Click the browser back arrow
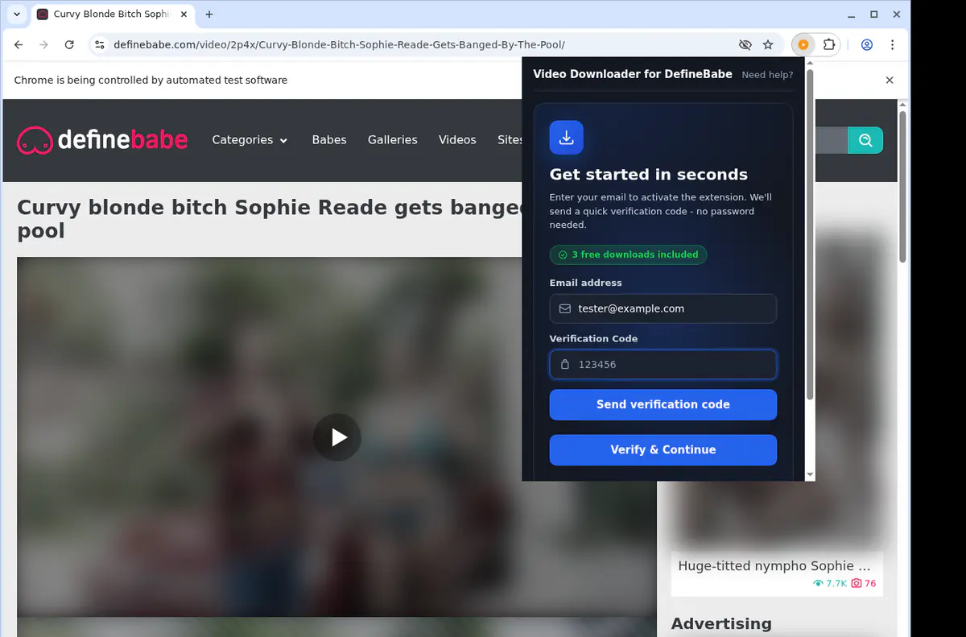966x637 pixels. (x=19, y=45)
